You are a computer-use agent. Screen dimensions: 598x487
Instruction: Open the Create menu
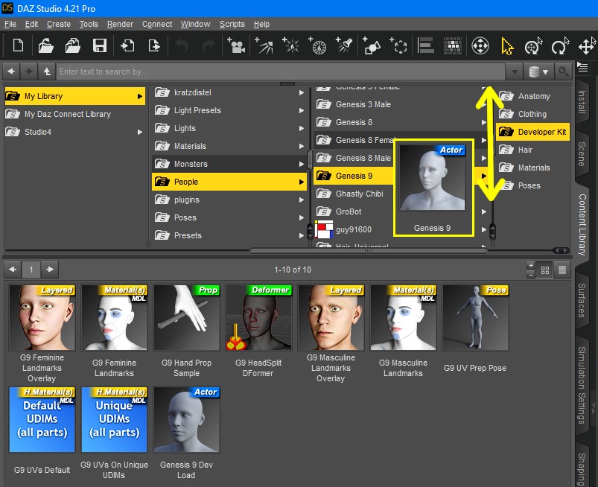[59, 24]
